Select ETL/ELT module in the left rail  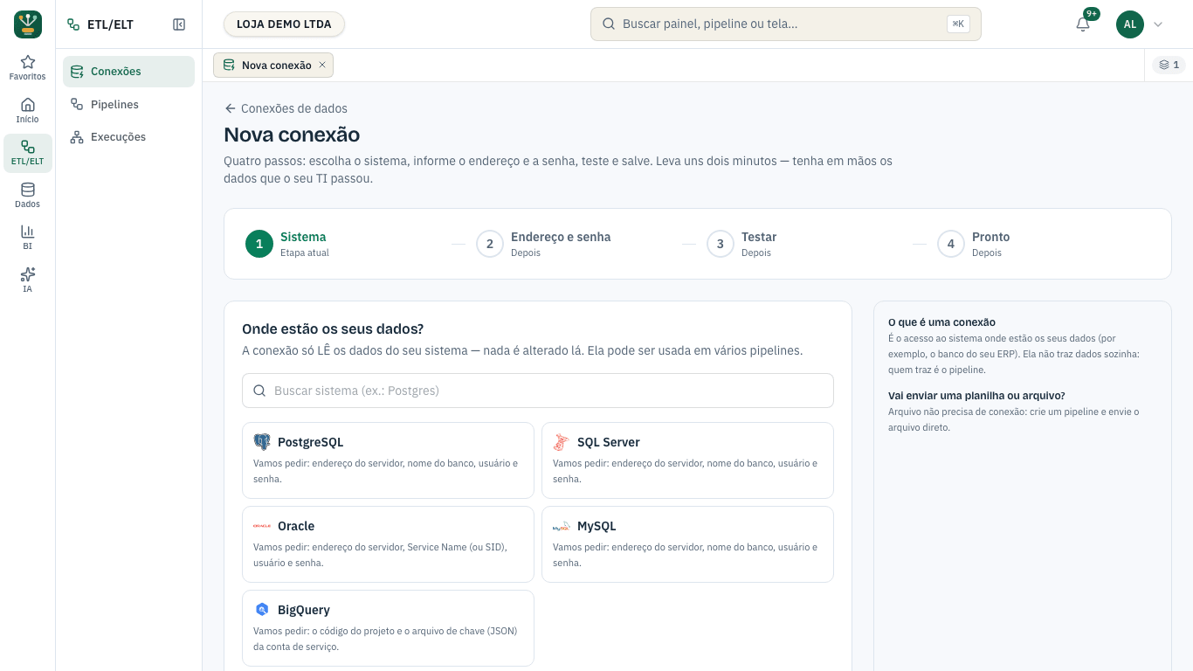pos(28,153)
